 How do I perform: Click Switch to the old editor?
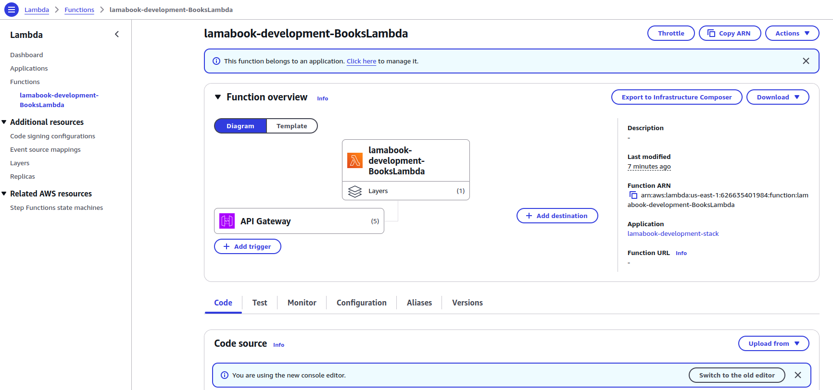tap(737, 375)
